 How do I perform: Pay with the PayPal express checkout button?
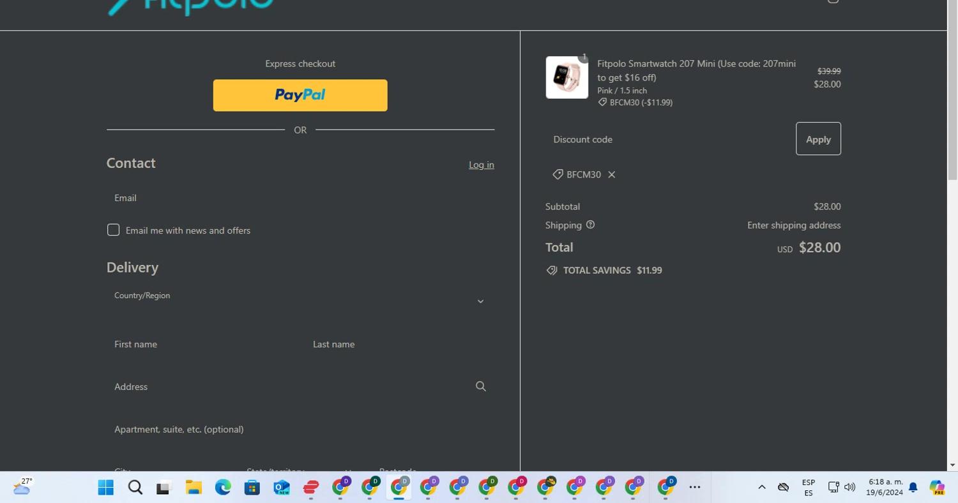(x=300, y=95)
